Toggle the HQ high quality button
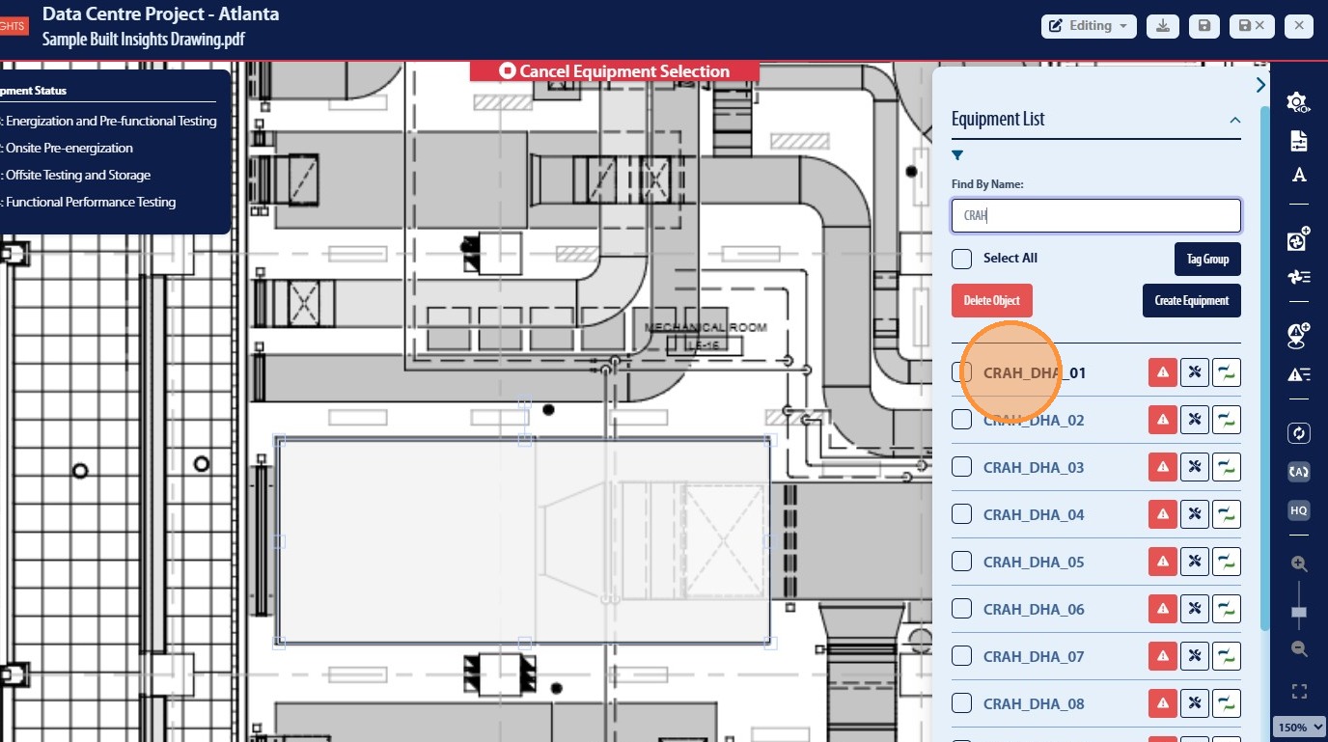The image size is (1328, 742). pos(1299,510)
